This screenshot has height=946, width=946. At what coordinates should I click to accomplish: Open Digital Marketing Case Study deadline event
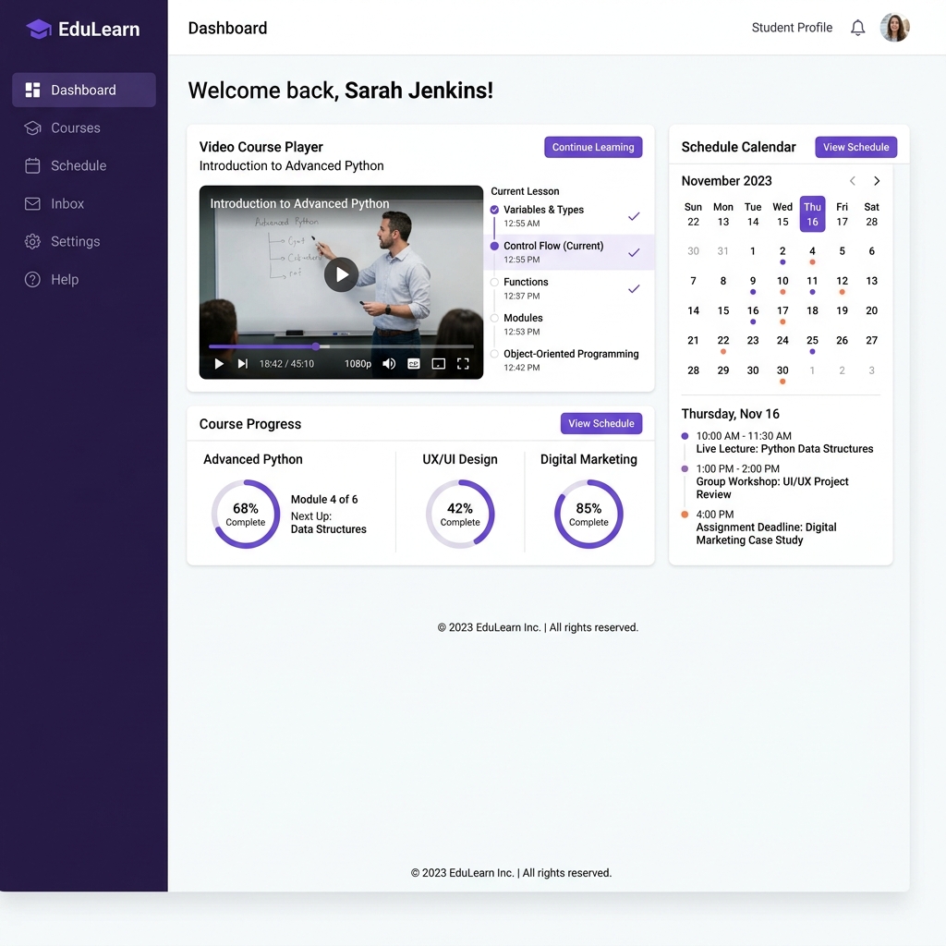(x=766, y=528)
